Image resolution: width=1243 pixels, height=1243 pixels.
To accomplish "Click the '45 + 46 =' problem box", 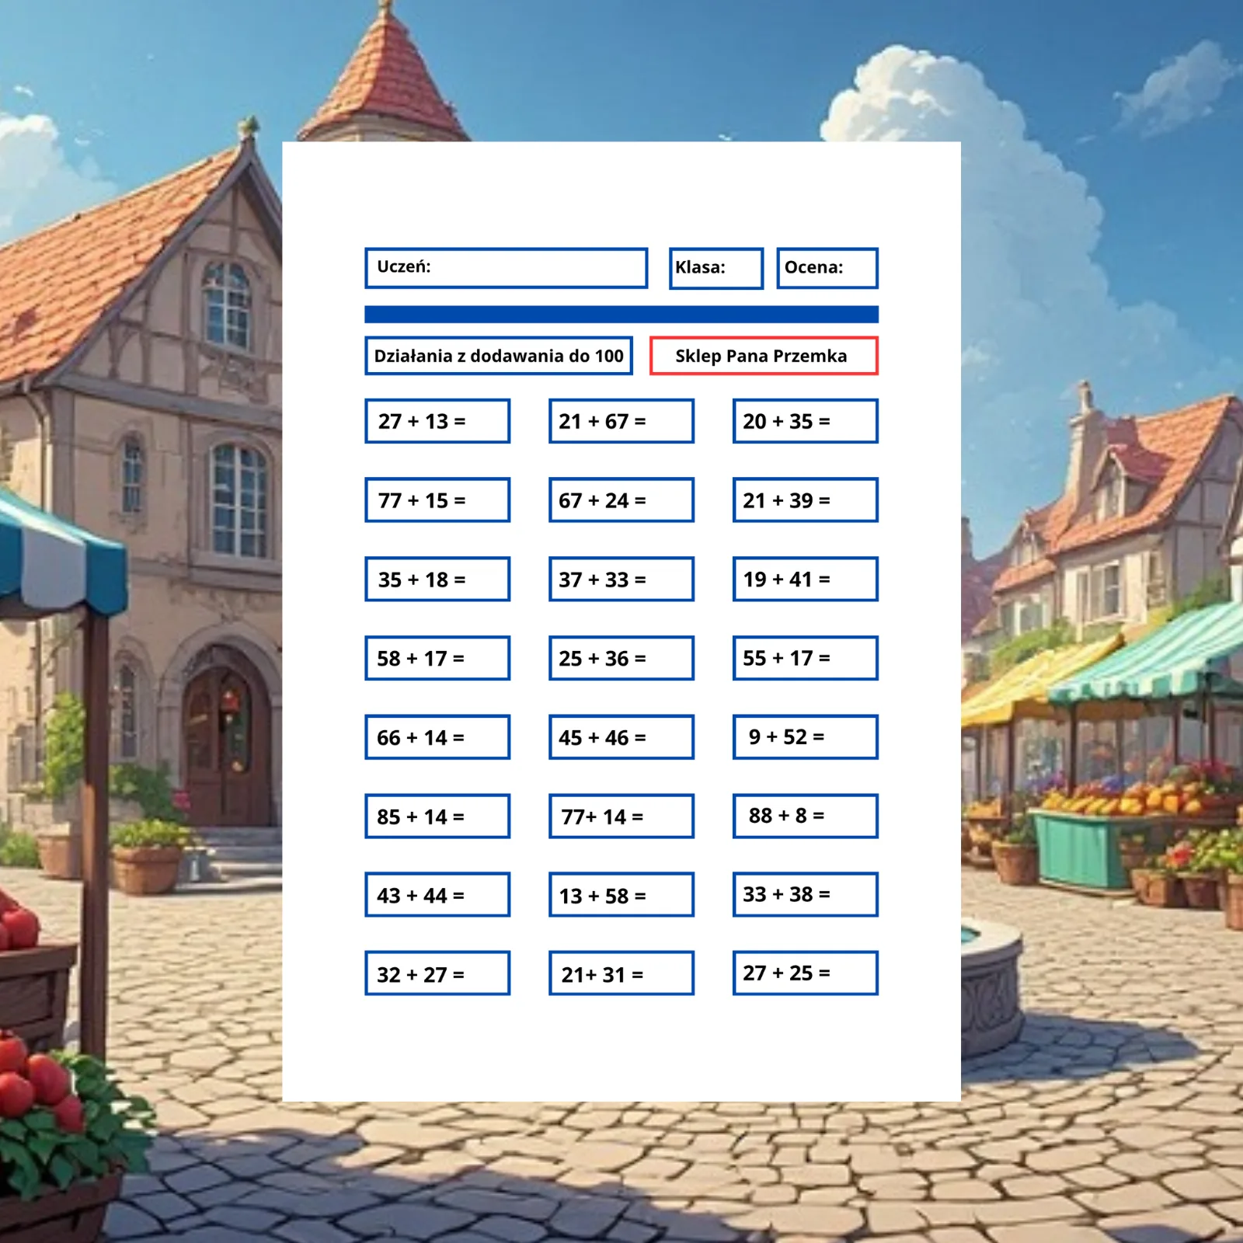I will click(621, 737).
